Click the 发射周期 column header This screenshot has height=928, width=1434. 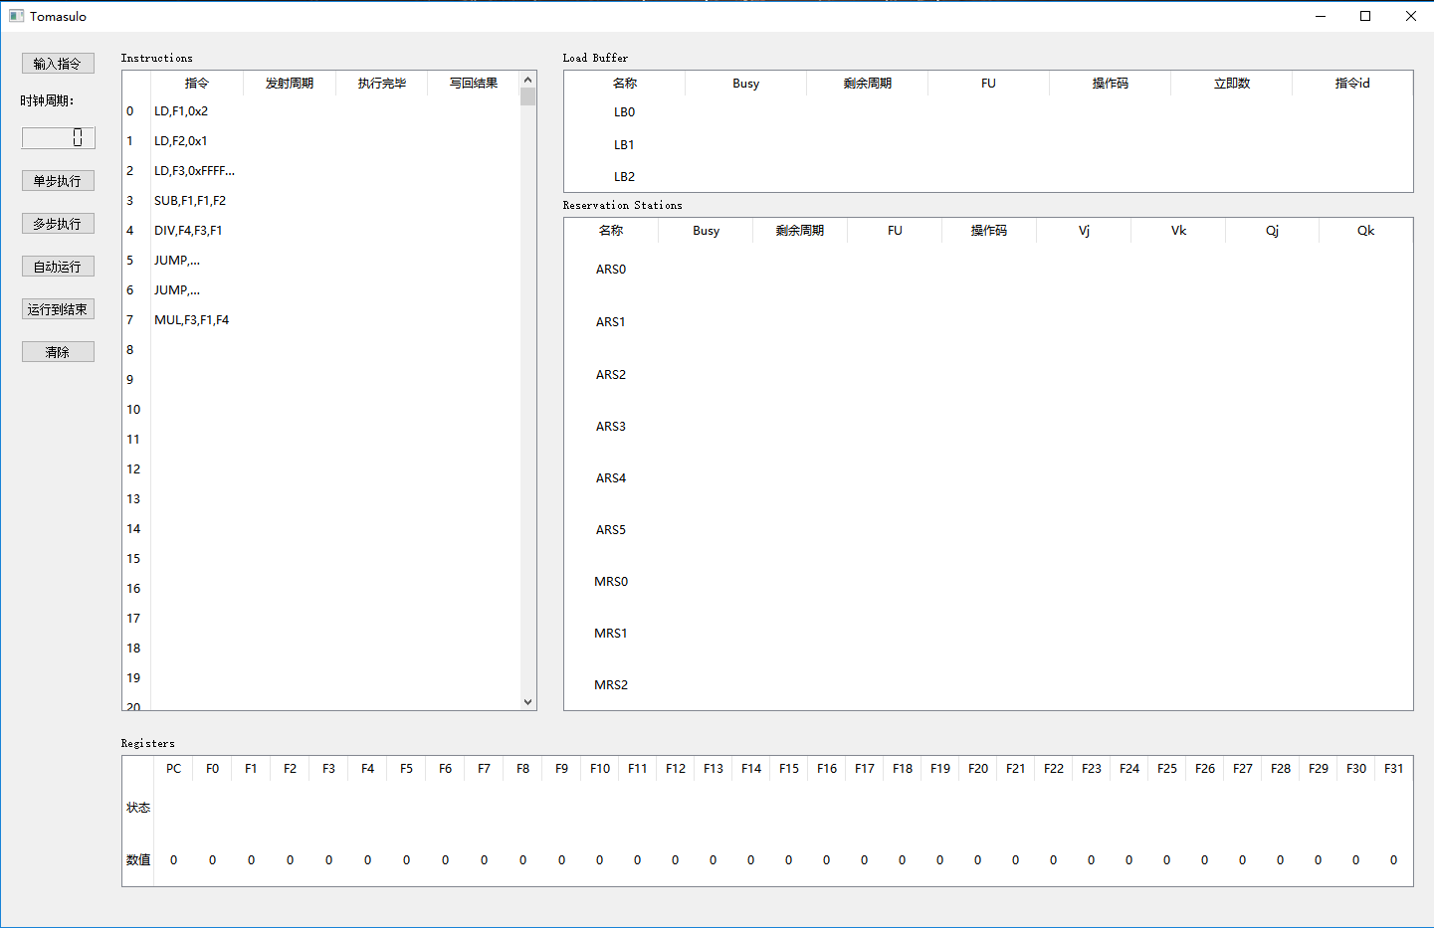tap(290, 84)
